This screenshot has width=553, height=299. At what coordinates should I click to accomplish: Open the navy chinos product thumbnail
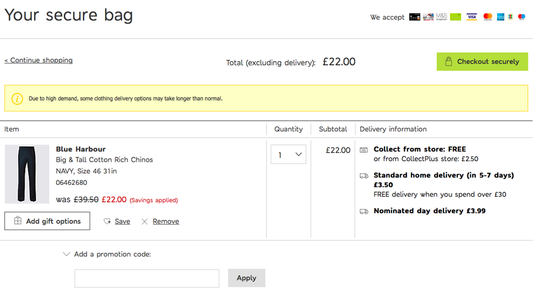click(x=27, y=174)
